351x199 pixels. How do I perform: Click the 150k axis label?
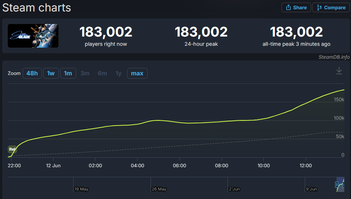pos(339,100)
